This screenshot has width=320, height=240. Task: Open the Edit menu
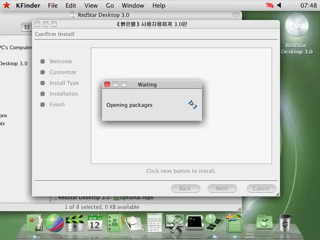point(71,6)
